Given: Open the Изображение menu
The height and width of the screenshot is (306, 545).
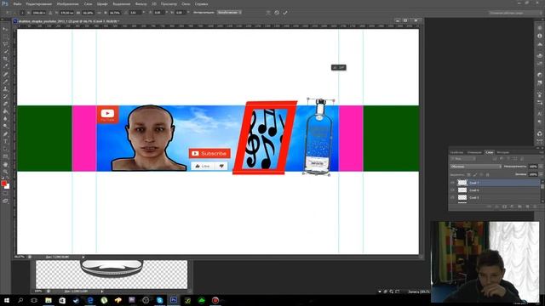Looking at the screenshot, I should pyautogui.click(x=67, y=3).
